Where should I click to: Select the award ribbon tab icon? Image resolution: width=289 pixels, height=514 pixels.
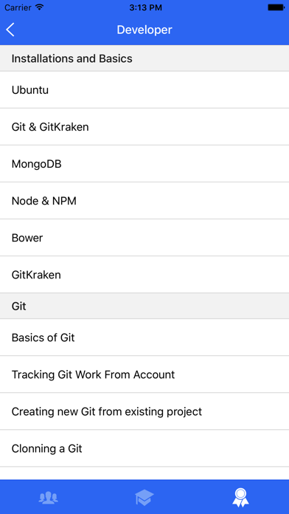point(240,498)
